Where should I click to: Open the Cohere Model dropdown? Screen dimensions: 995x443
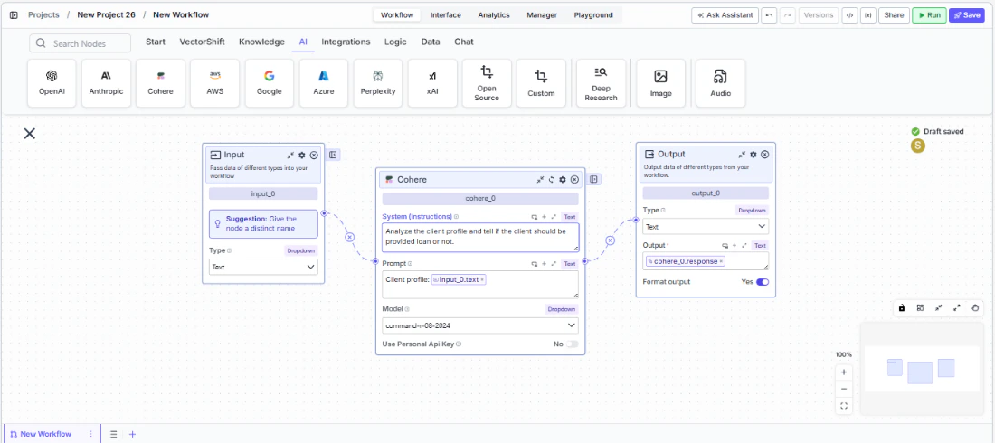(480, 325)
